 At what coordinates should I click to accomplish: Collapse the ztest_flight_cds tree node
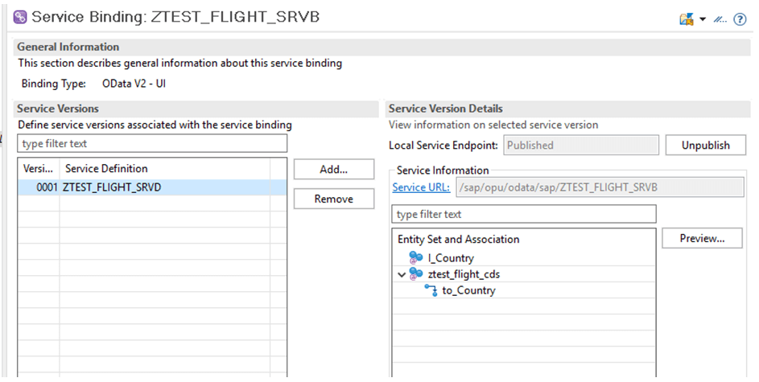402,275
